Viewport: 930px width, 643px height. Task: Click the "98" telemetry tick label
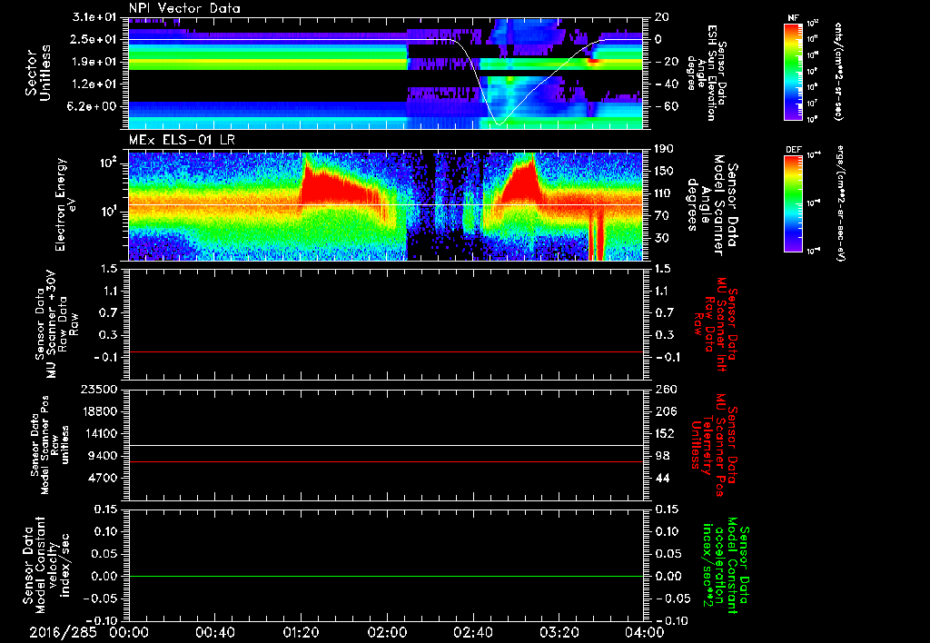click(662, 456)
